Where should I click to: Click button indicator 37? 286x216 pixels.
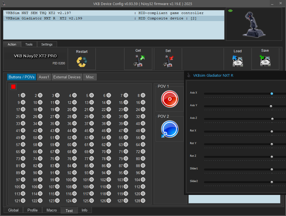pos(92,123)
